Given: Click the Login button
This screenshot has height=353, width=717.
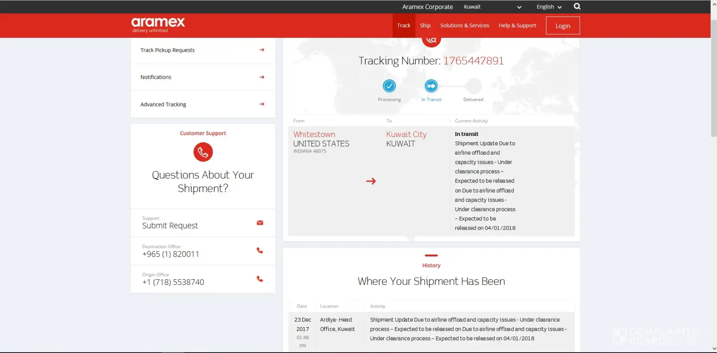Looking at the screenshot, I should [x=562, y=26].
